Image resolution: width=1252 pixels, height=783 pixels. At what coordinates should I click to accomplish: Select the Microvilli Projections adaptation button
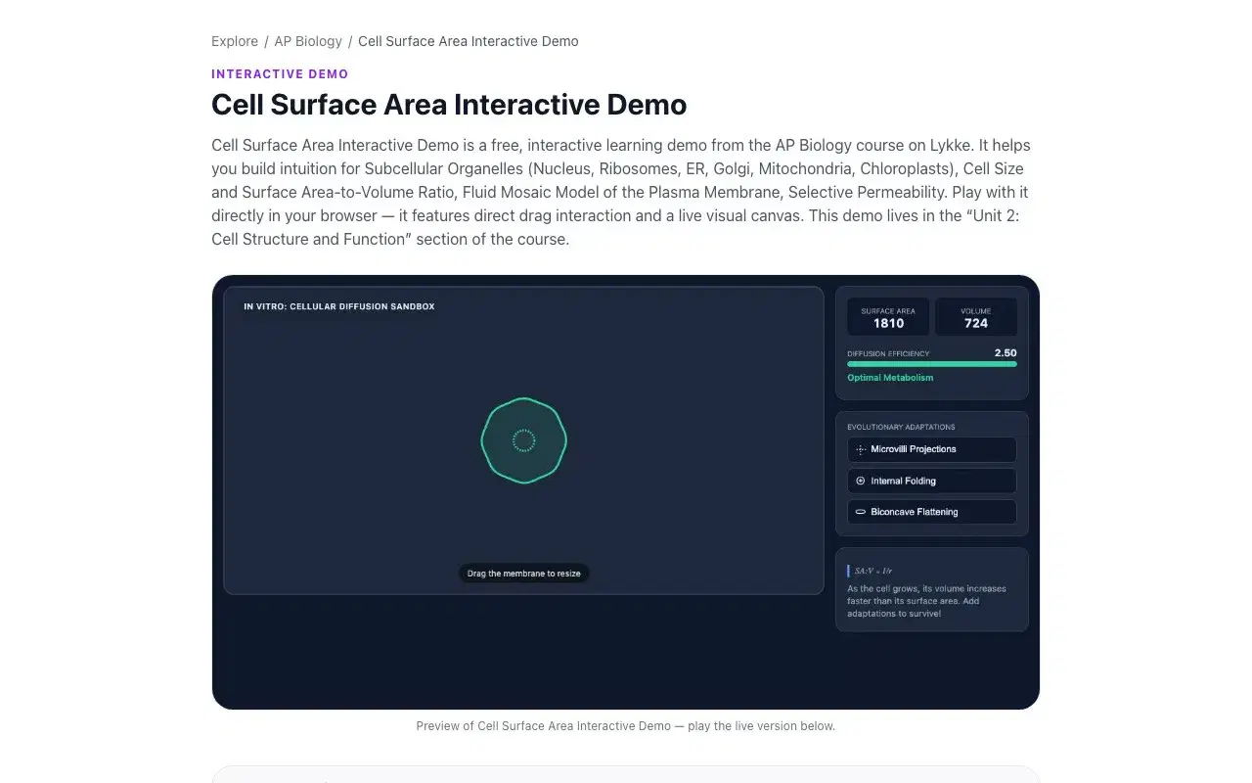pos(931,449)
